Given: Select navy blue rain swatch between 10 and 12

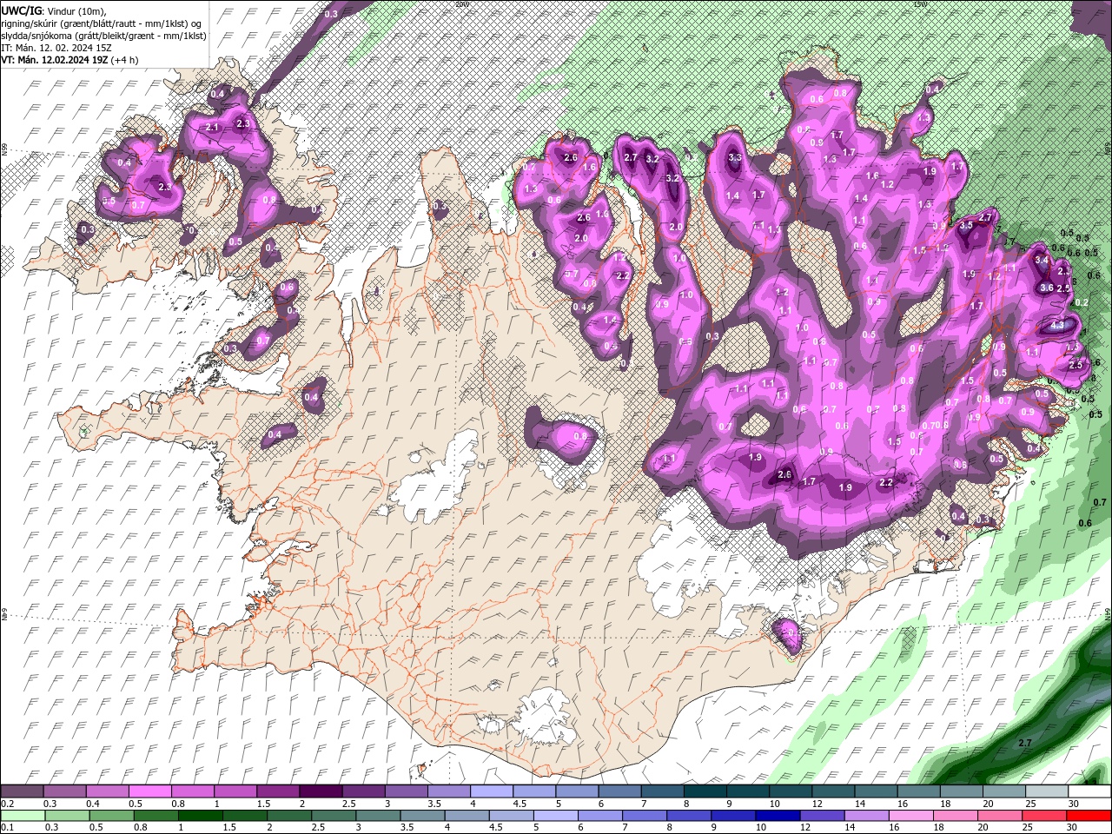Looking at the screenshot, I should (x=778, y=816).
